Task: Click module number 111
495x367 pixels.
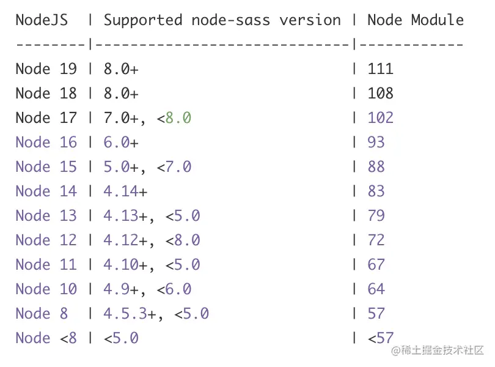Action: pos(380,69)
